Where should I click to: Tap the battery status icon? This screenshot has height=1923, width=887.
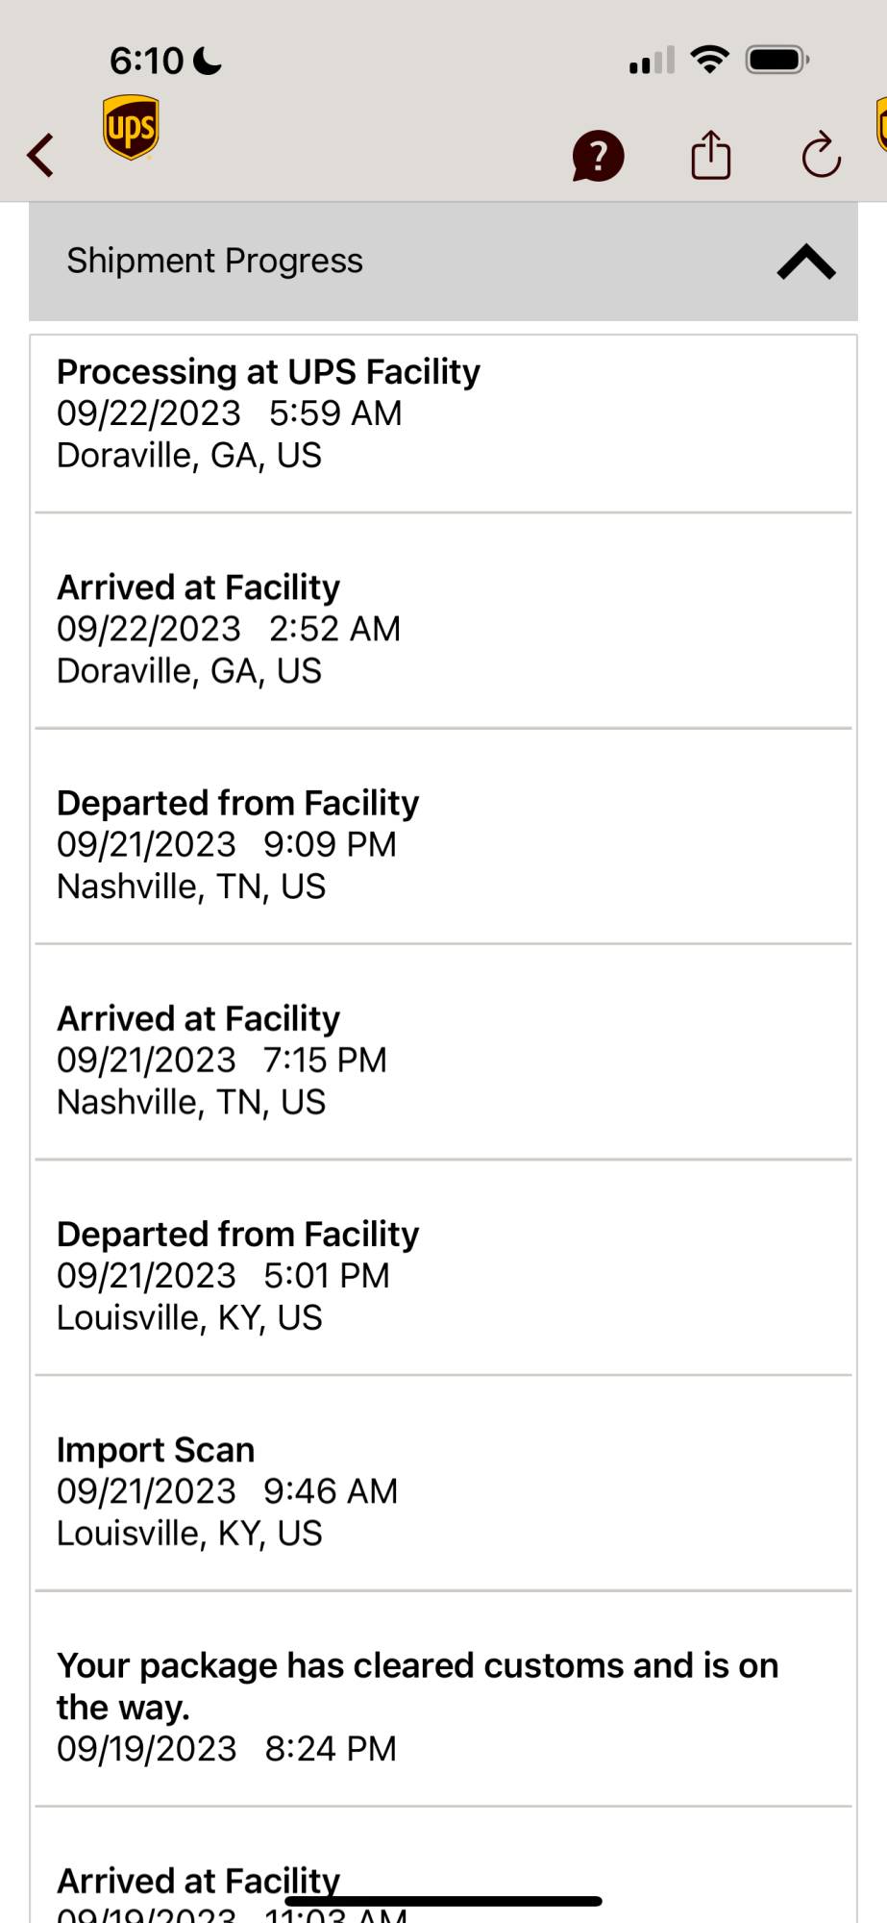(x=778, y=61)
